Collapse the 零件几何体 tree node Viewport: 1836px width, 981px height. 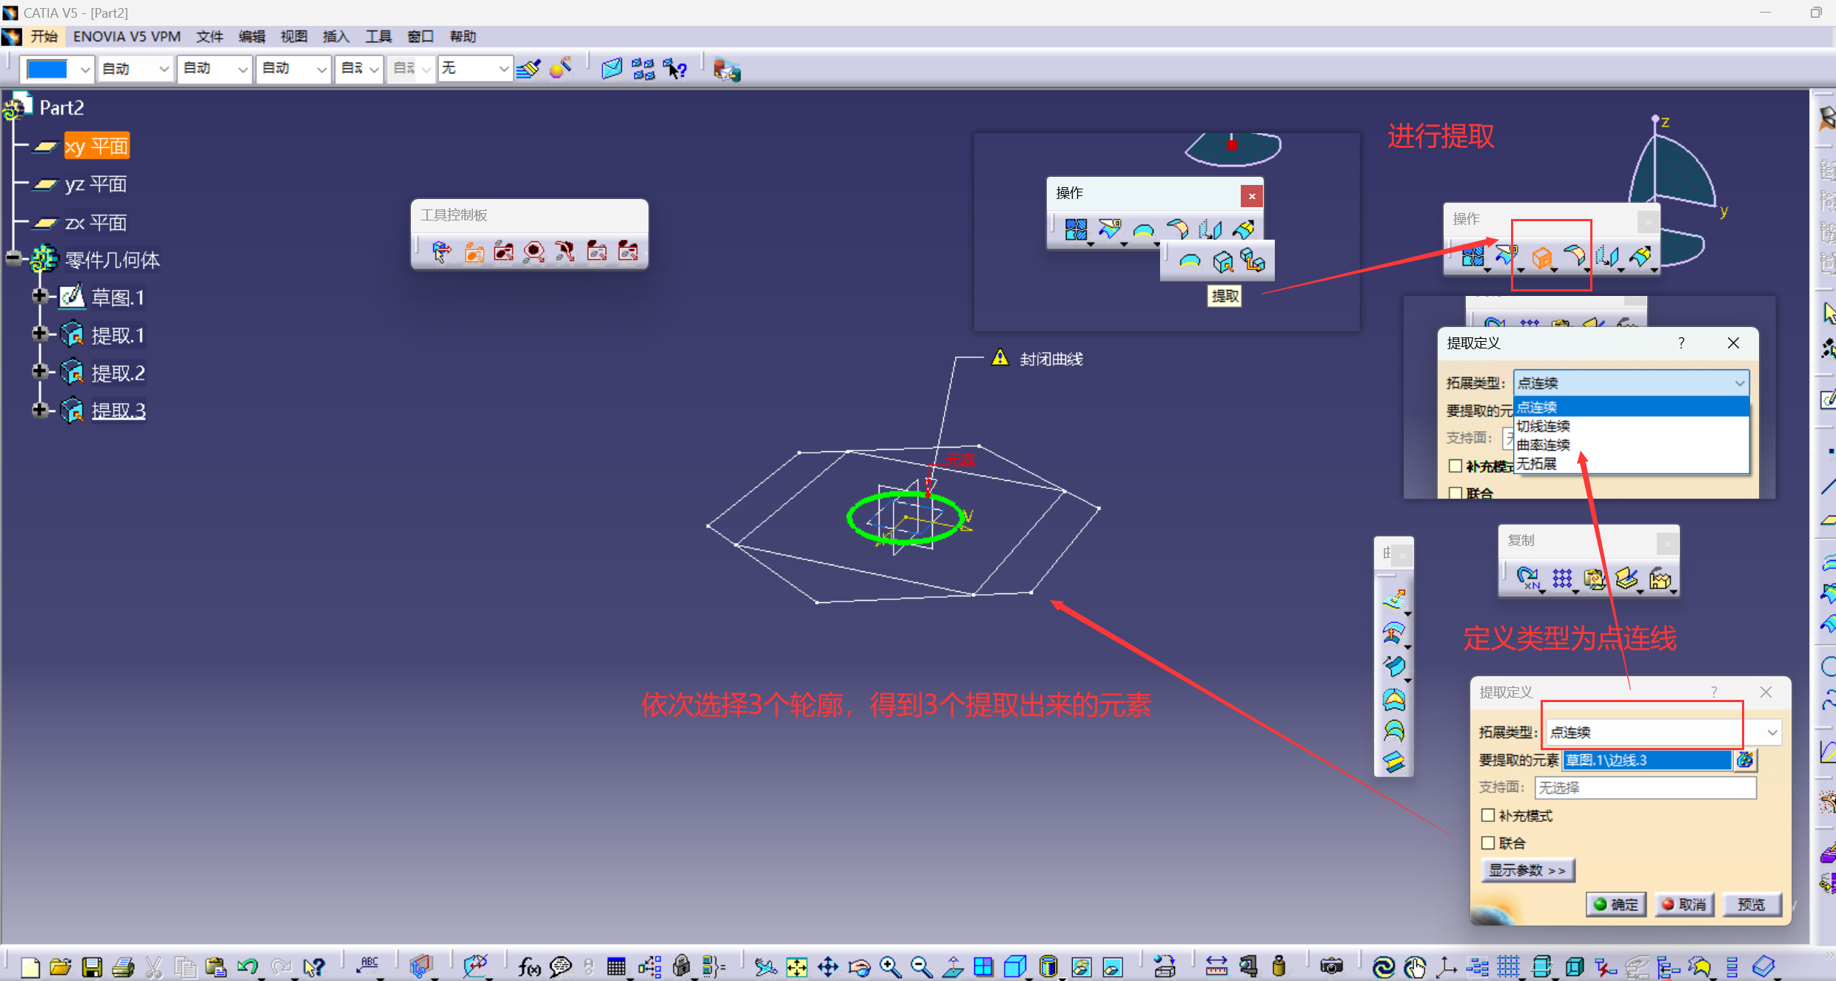pyautogui.click(x=13, y=259)
